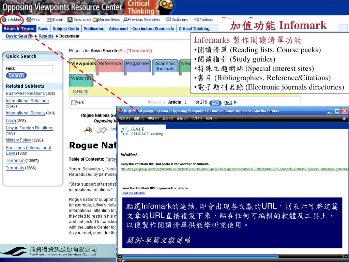Screen dimensions: 349x262
Task: Open Libya related subject
Action: pyautogui.click(x=11, y=120)
